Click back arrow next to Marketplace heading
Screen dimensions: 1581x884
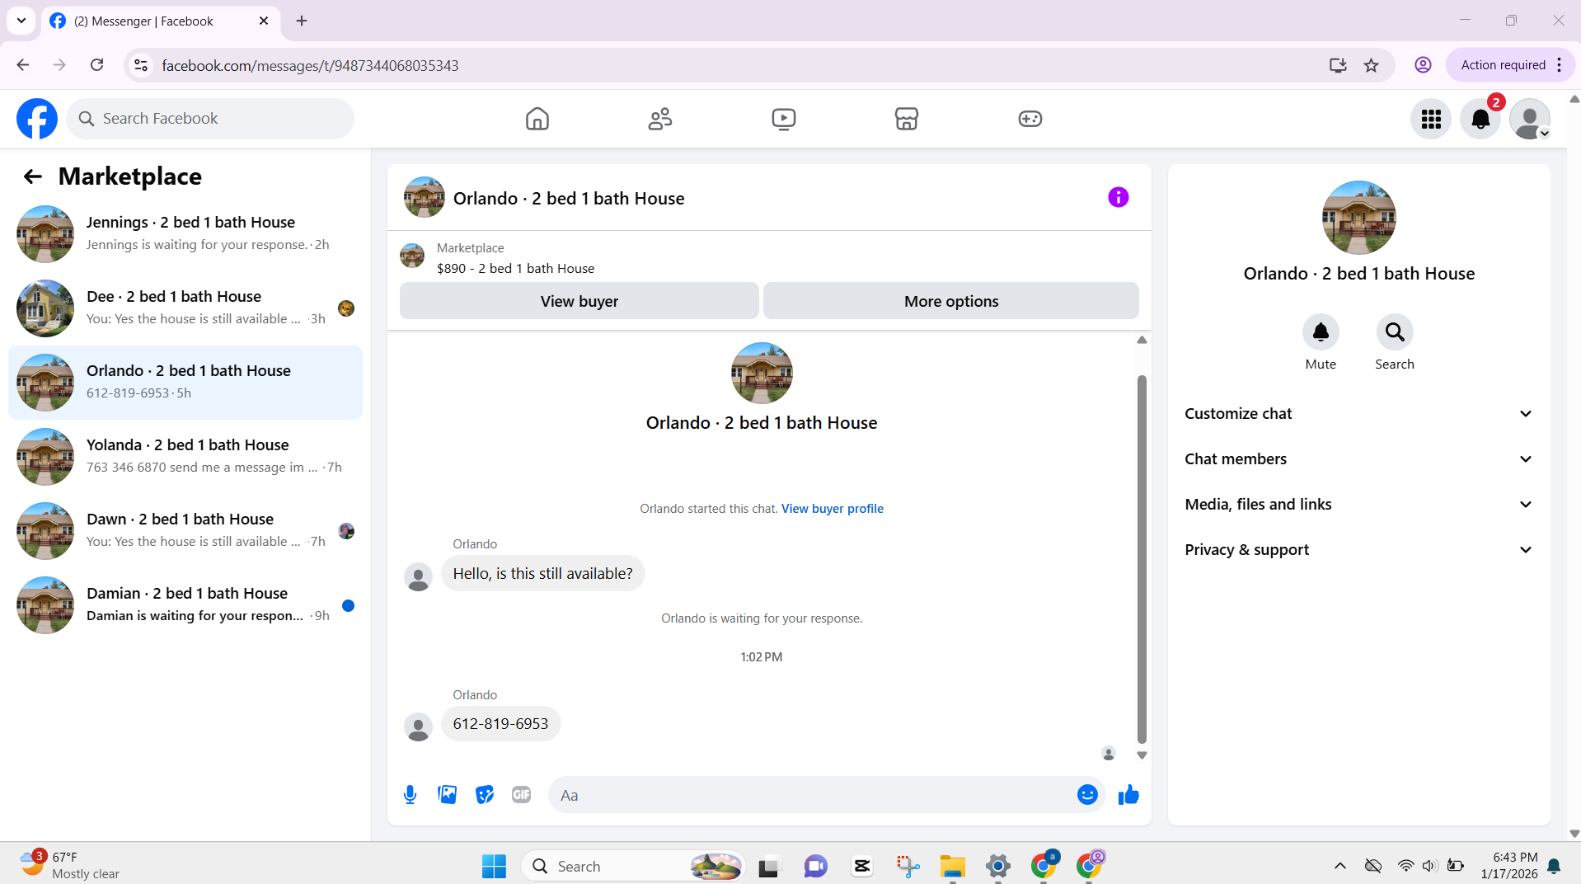pyautogui.click(x=32, y=176)
